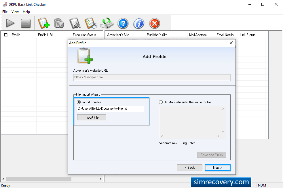
Task: Open the Help menu
Action: coord(26,12)
